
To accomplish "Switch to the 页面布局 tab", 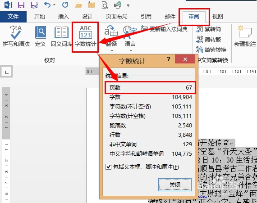I will [116, 17].
